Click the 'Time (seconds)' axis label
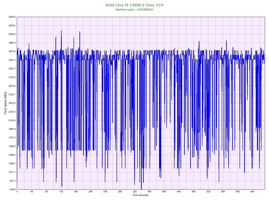This screenshot has width=269, height=202. click(141, 195)
